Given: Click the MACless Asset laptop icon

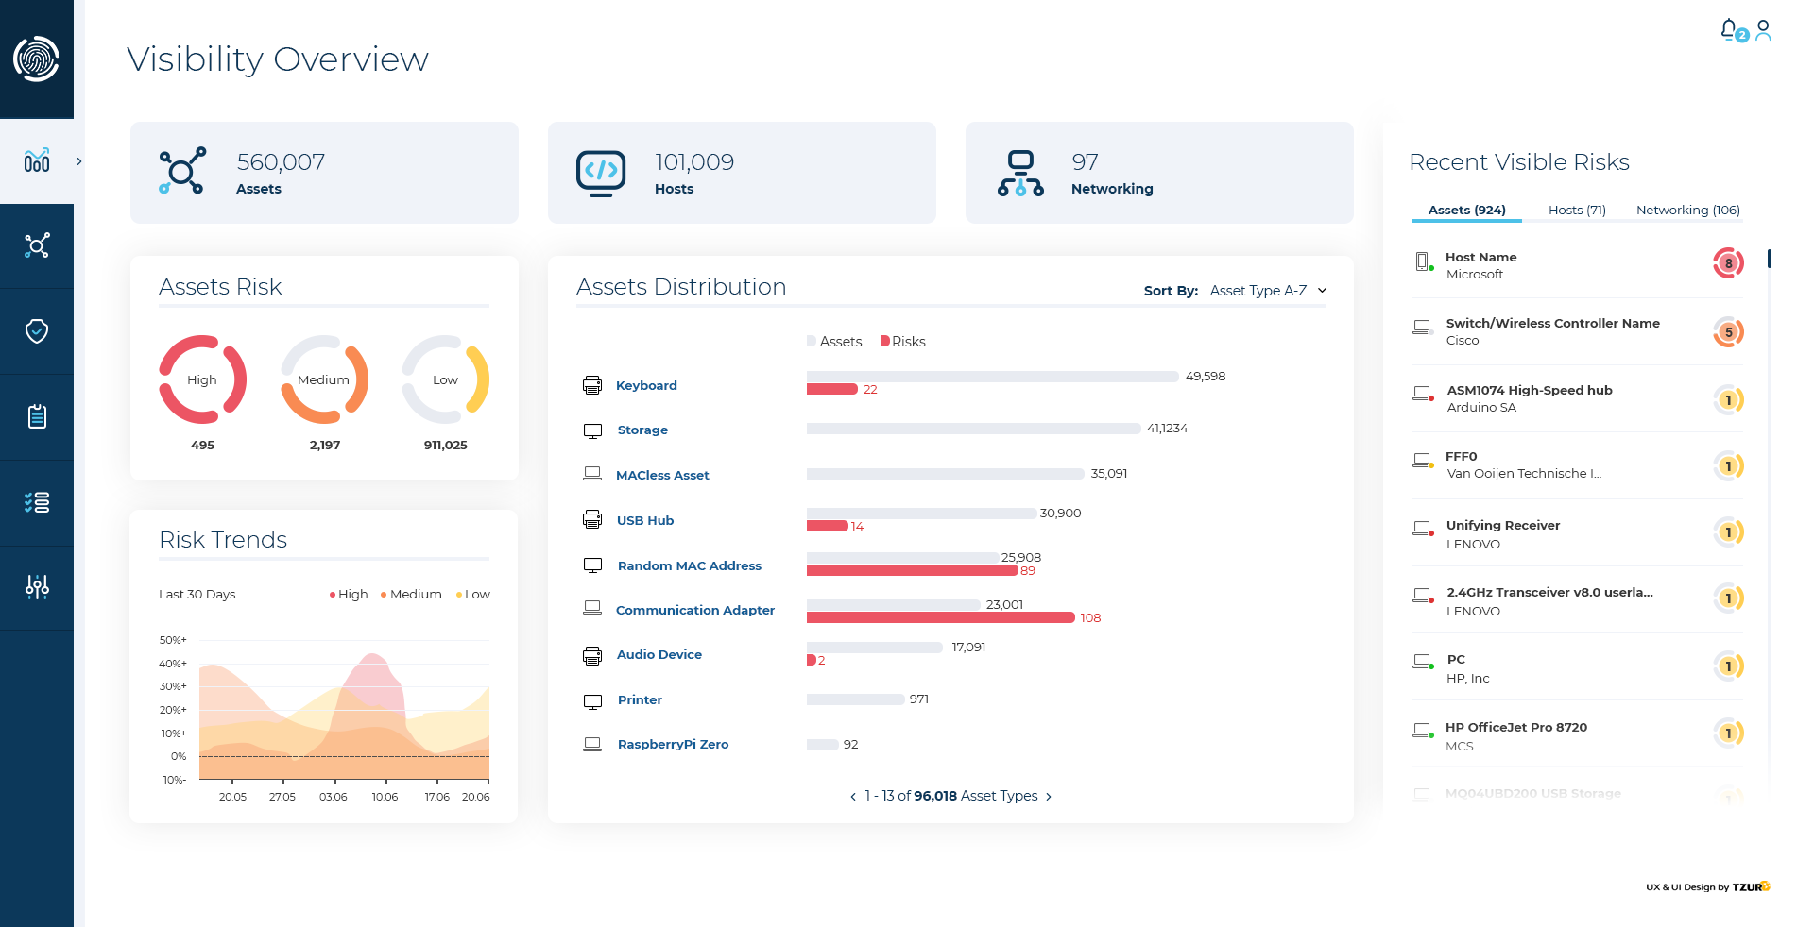Looking at the screenshot, I should click(x=592, y=474).
